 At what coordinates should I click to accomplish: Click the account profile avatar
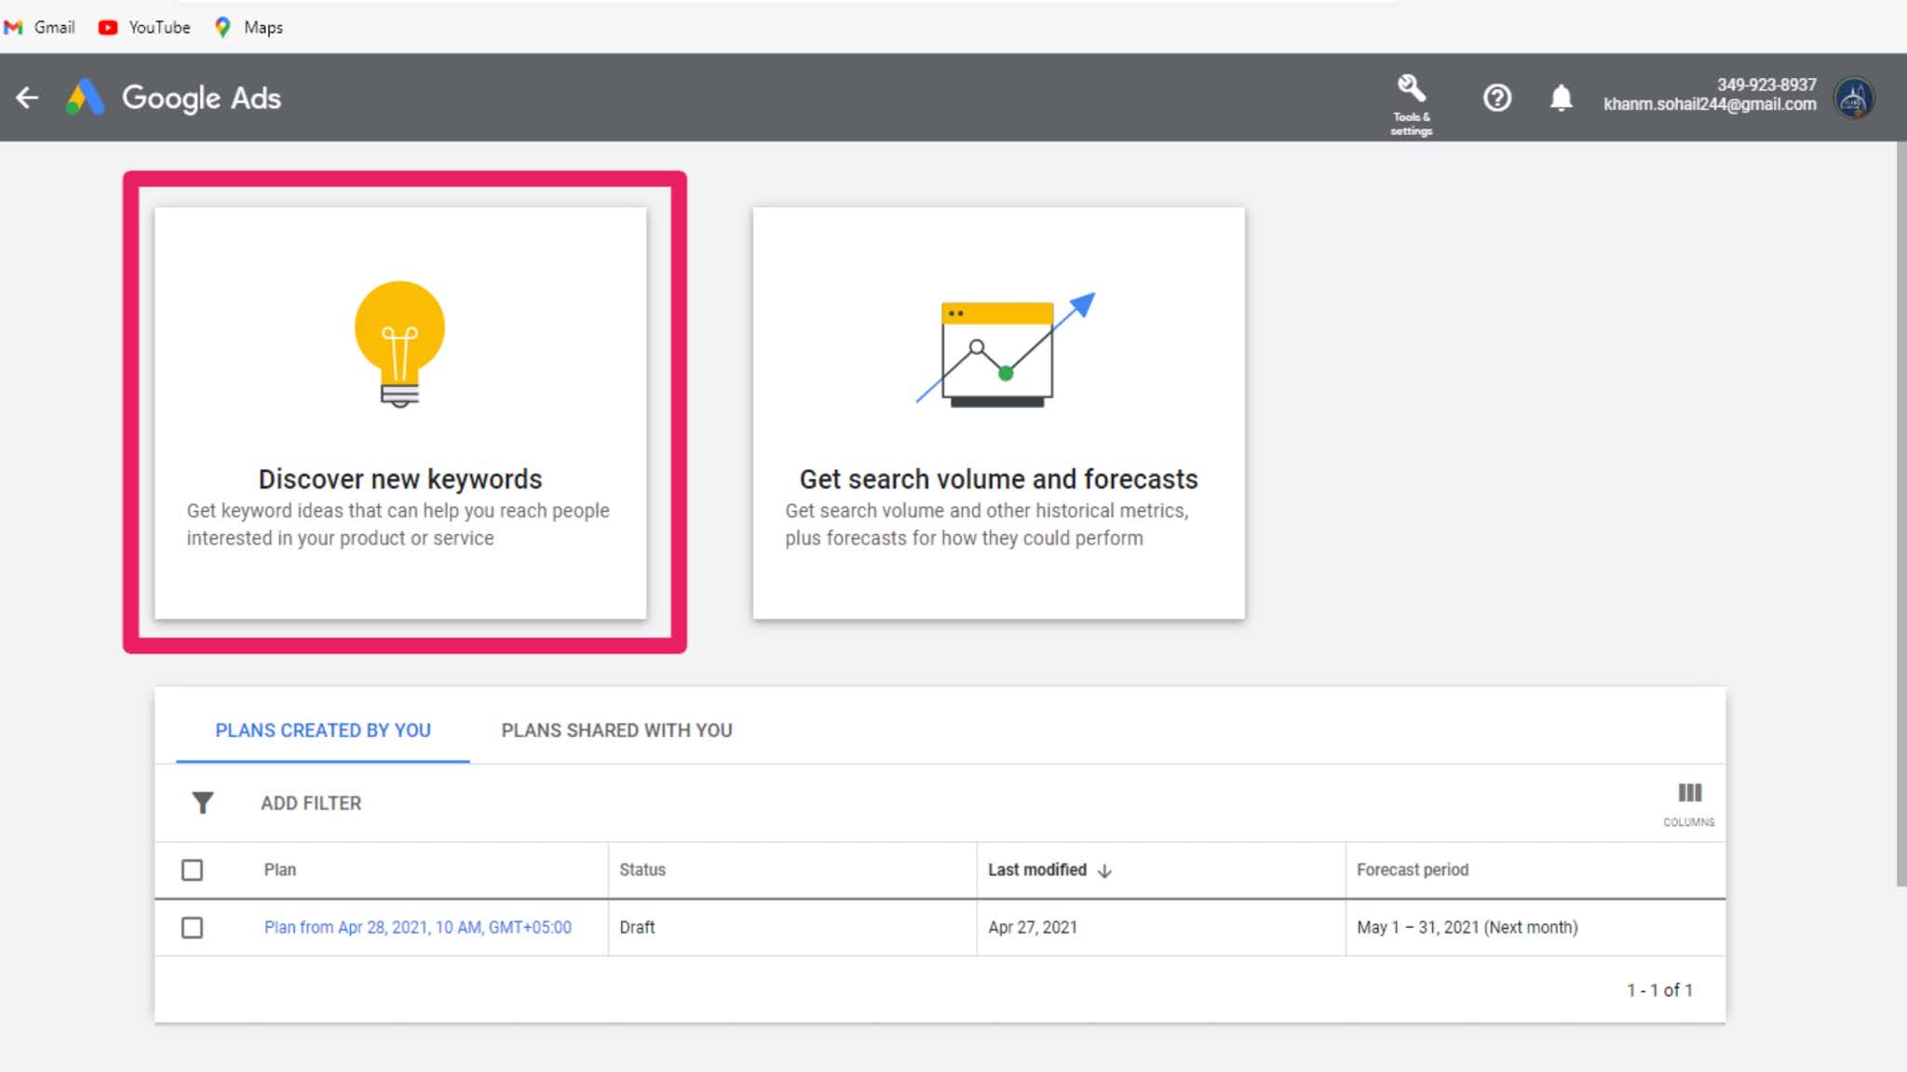1853,98
